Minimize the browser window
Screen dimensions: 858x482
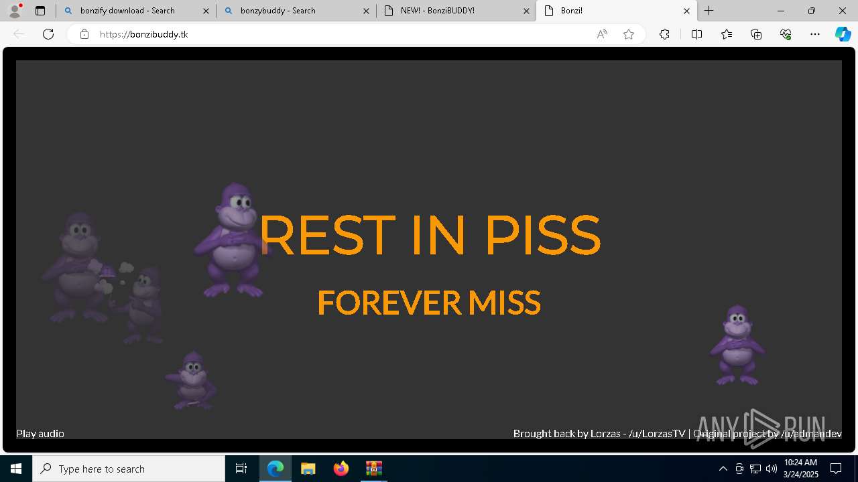click(x=781, y=11)
